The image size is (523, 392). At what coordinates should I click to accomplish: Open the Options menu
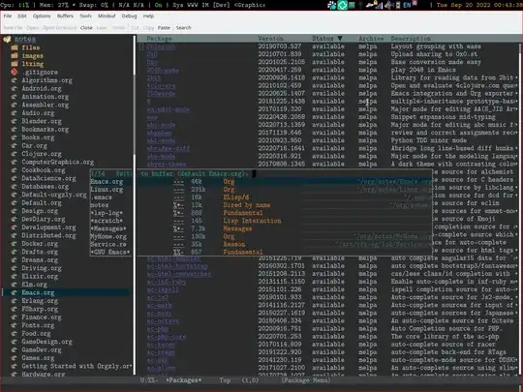click(42, 16)
